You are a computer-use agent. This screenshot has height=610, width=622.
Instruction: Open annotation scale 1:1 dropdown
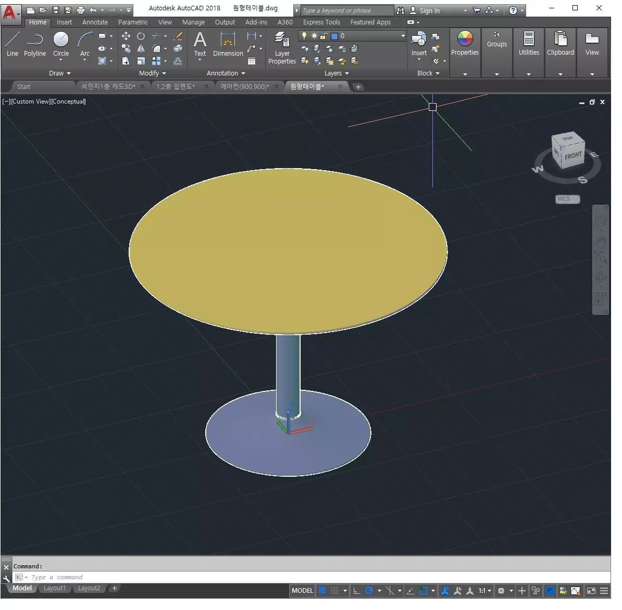click(485, 591)
